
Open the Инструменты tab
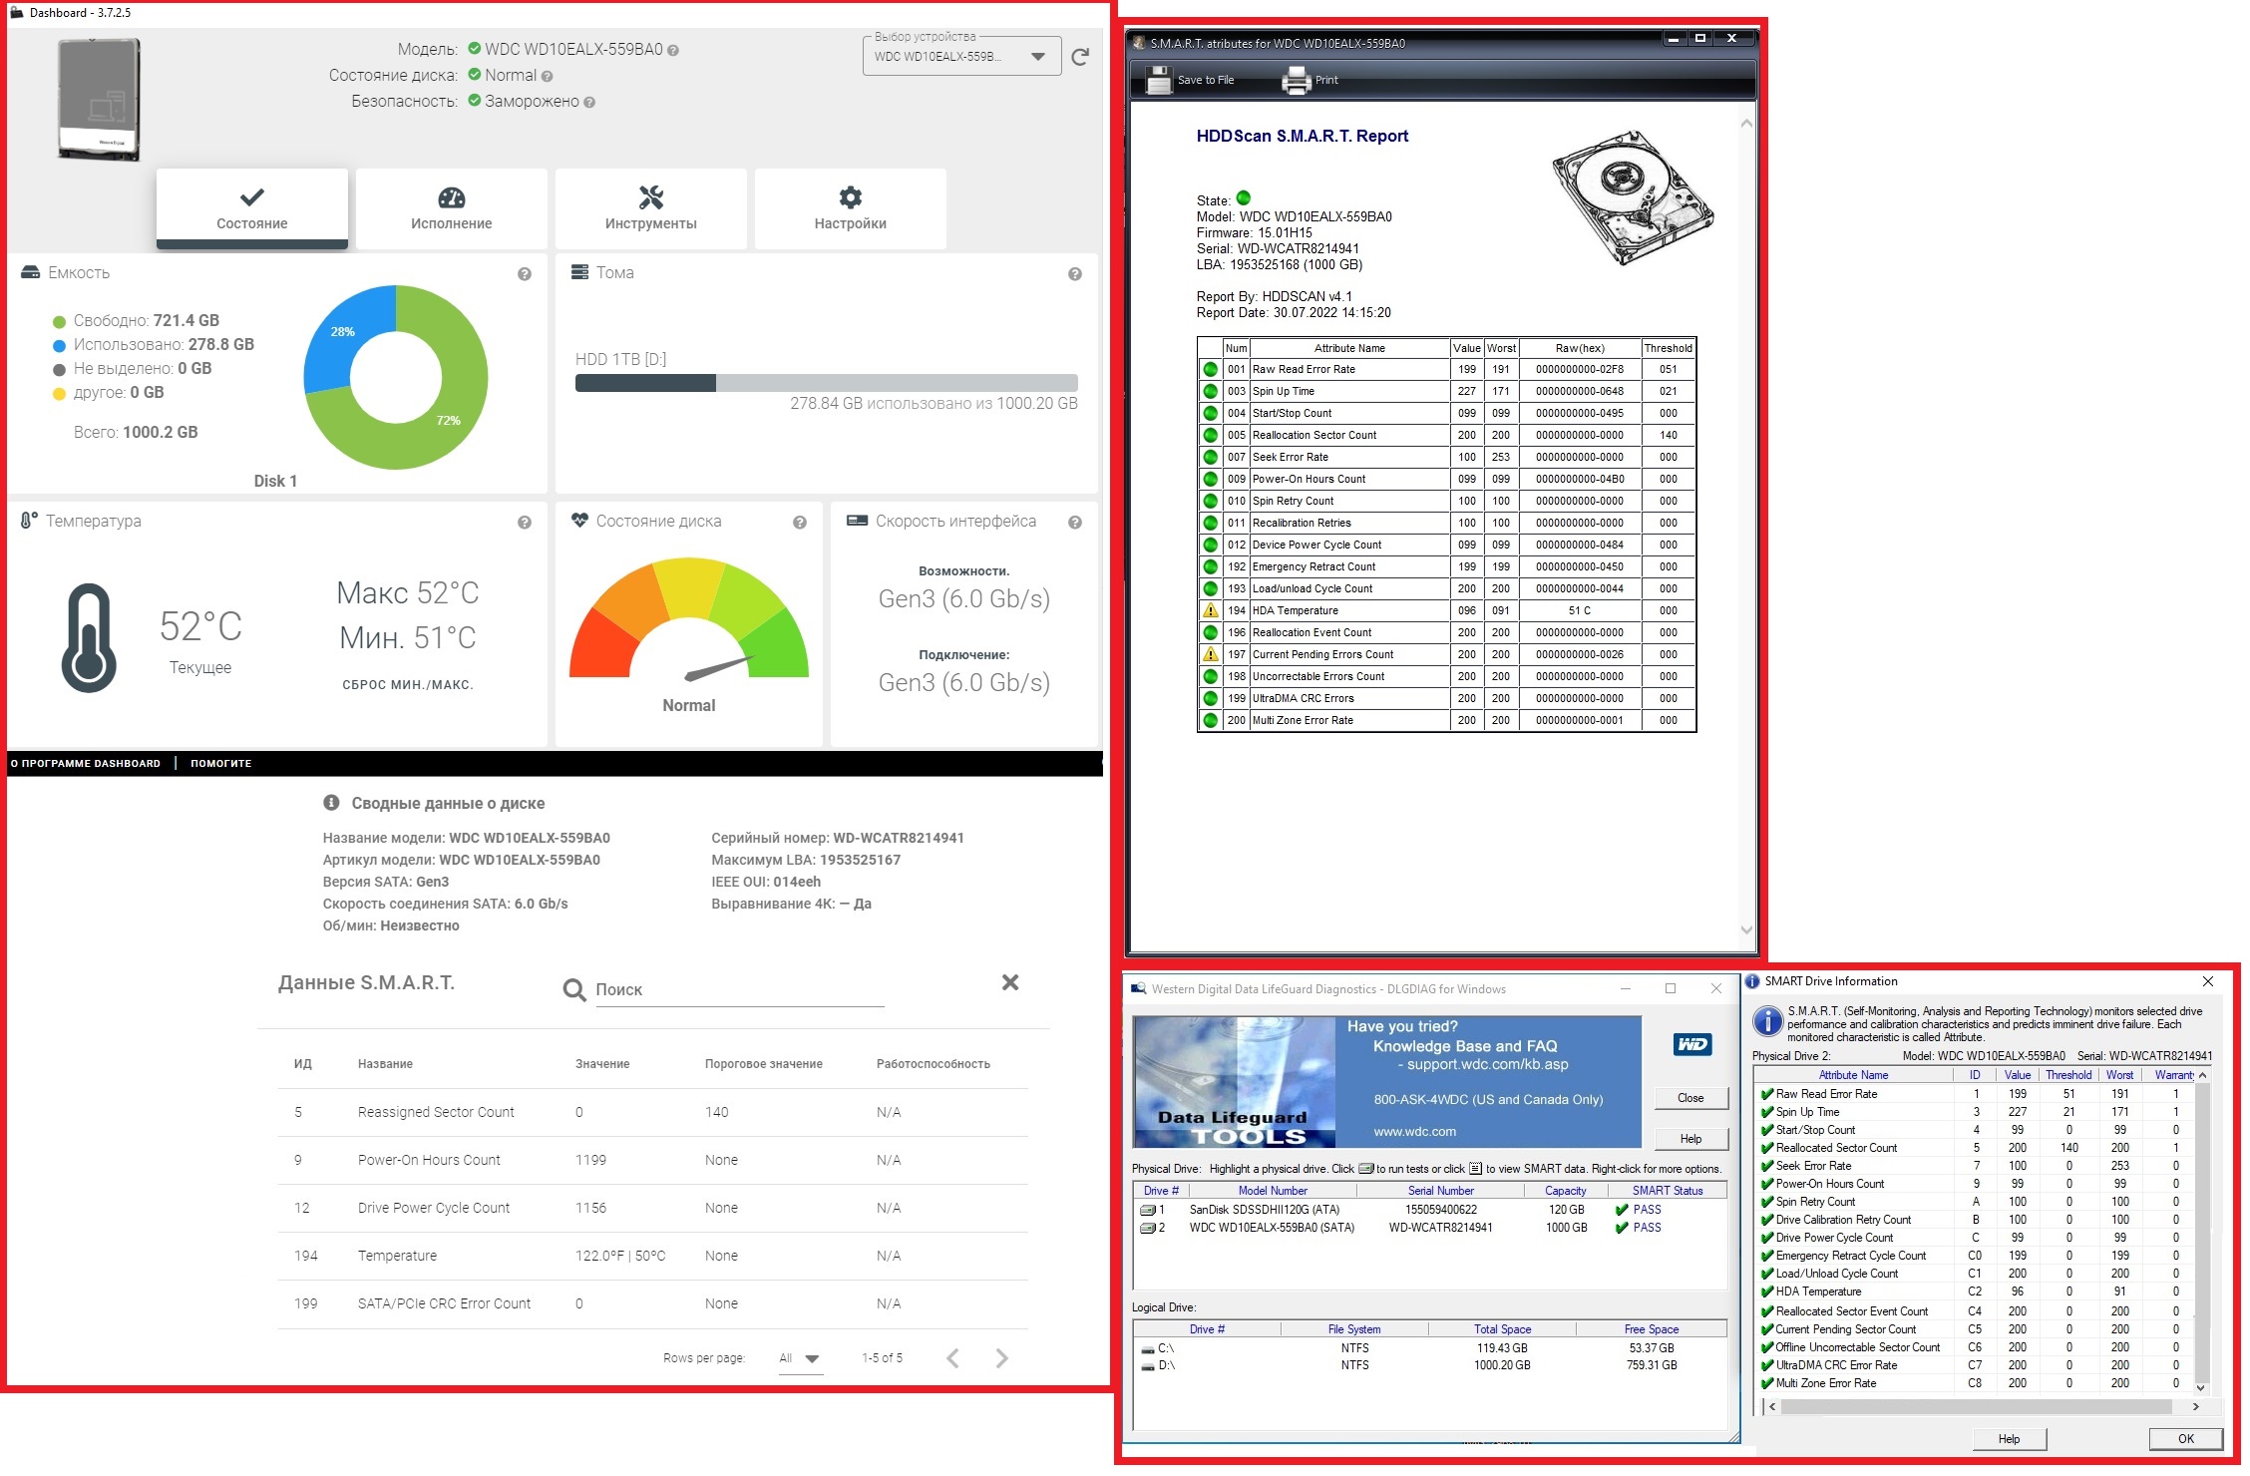pyautogui.click(x=650, y=208)
